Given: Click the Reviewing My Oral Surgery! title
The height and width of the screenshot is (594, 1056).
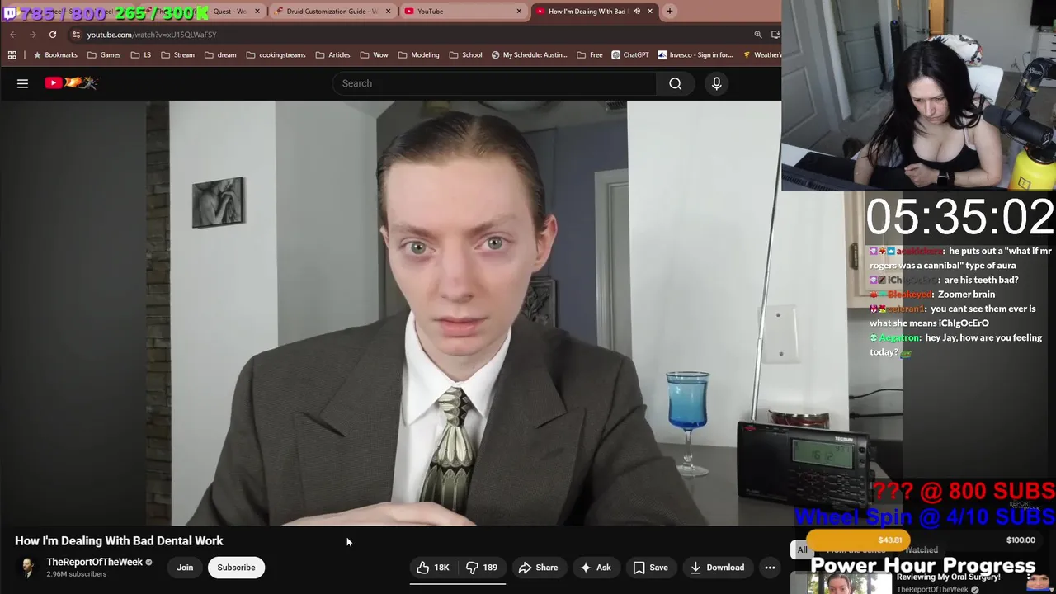Looking at the screenshot, I should coord(949,577).
